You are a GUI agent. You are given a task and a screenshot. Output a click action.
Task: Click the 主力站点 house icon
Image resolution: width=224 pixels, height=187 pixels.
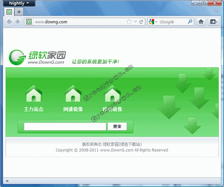[34, 94]
